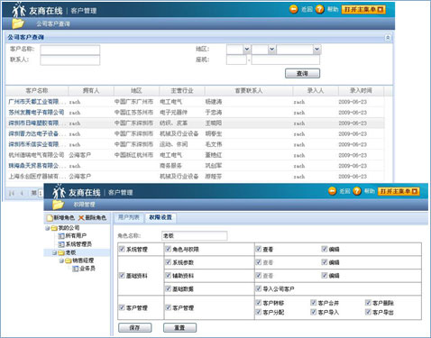The height and width of the screenshot is (338, 431).
Task: Open the customer name link in 电子元器件 row
Action: [36, 113]
